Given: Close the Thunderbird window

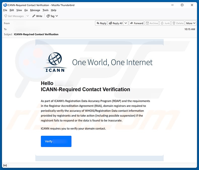Looking at the screenshot, I should click(192, 5).
